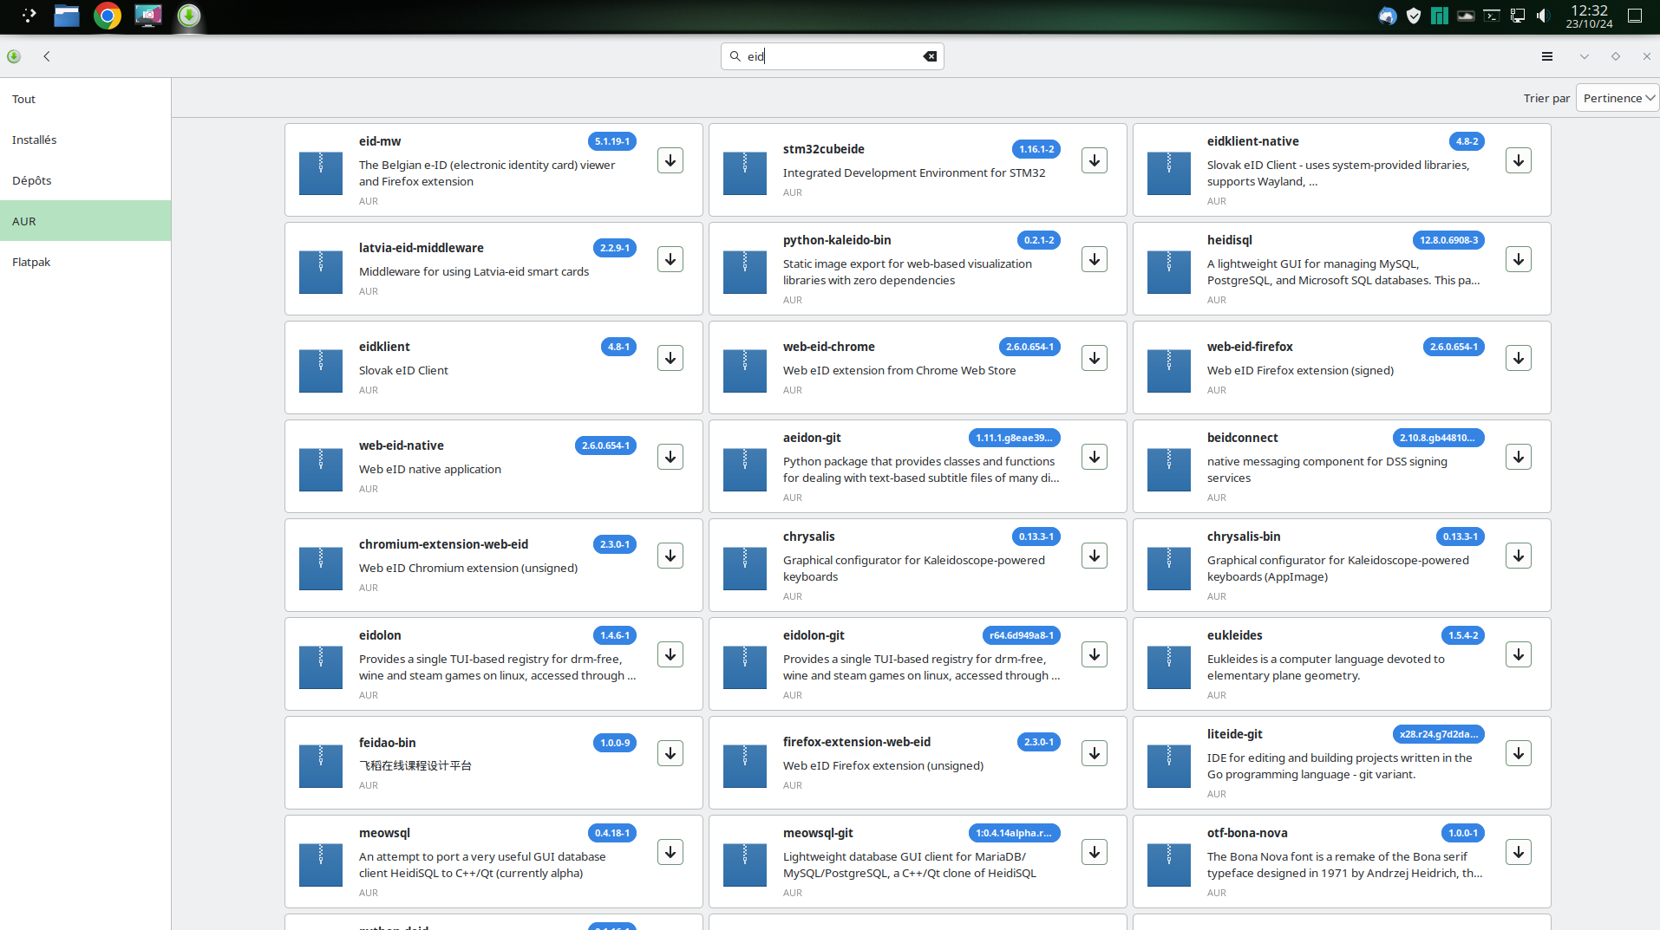Download web-eid-native with its arrow icon
Screen dimensions: 1660x930
[670, 457]
